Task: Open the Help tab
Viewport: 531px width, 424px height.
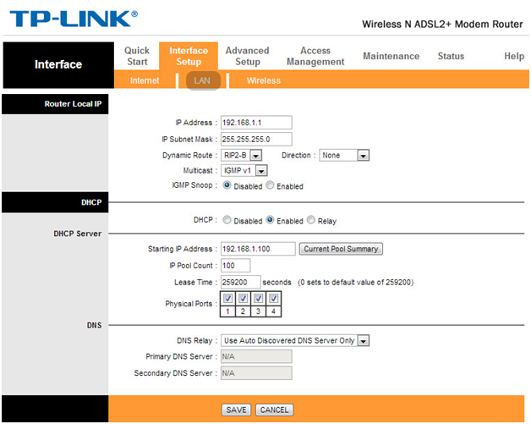Action: pos(514,56)
